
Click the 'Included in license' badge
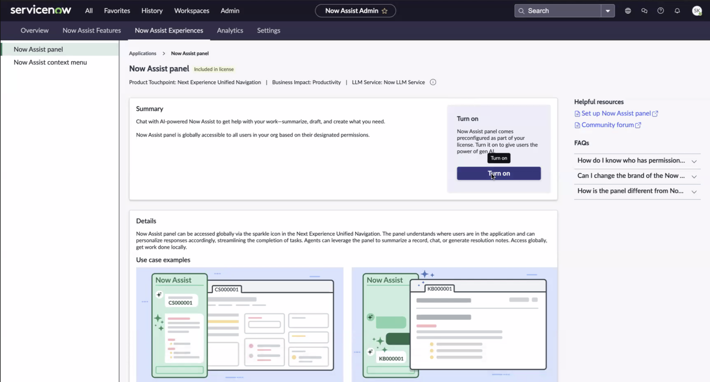click(214, 69)
